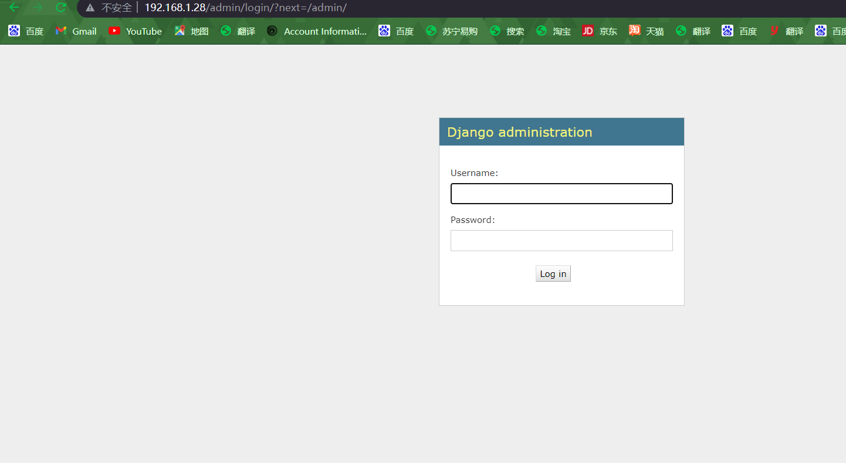Open the 淘宝 bookmark
This screenshot has height=463, width=846.
[553, 31]
